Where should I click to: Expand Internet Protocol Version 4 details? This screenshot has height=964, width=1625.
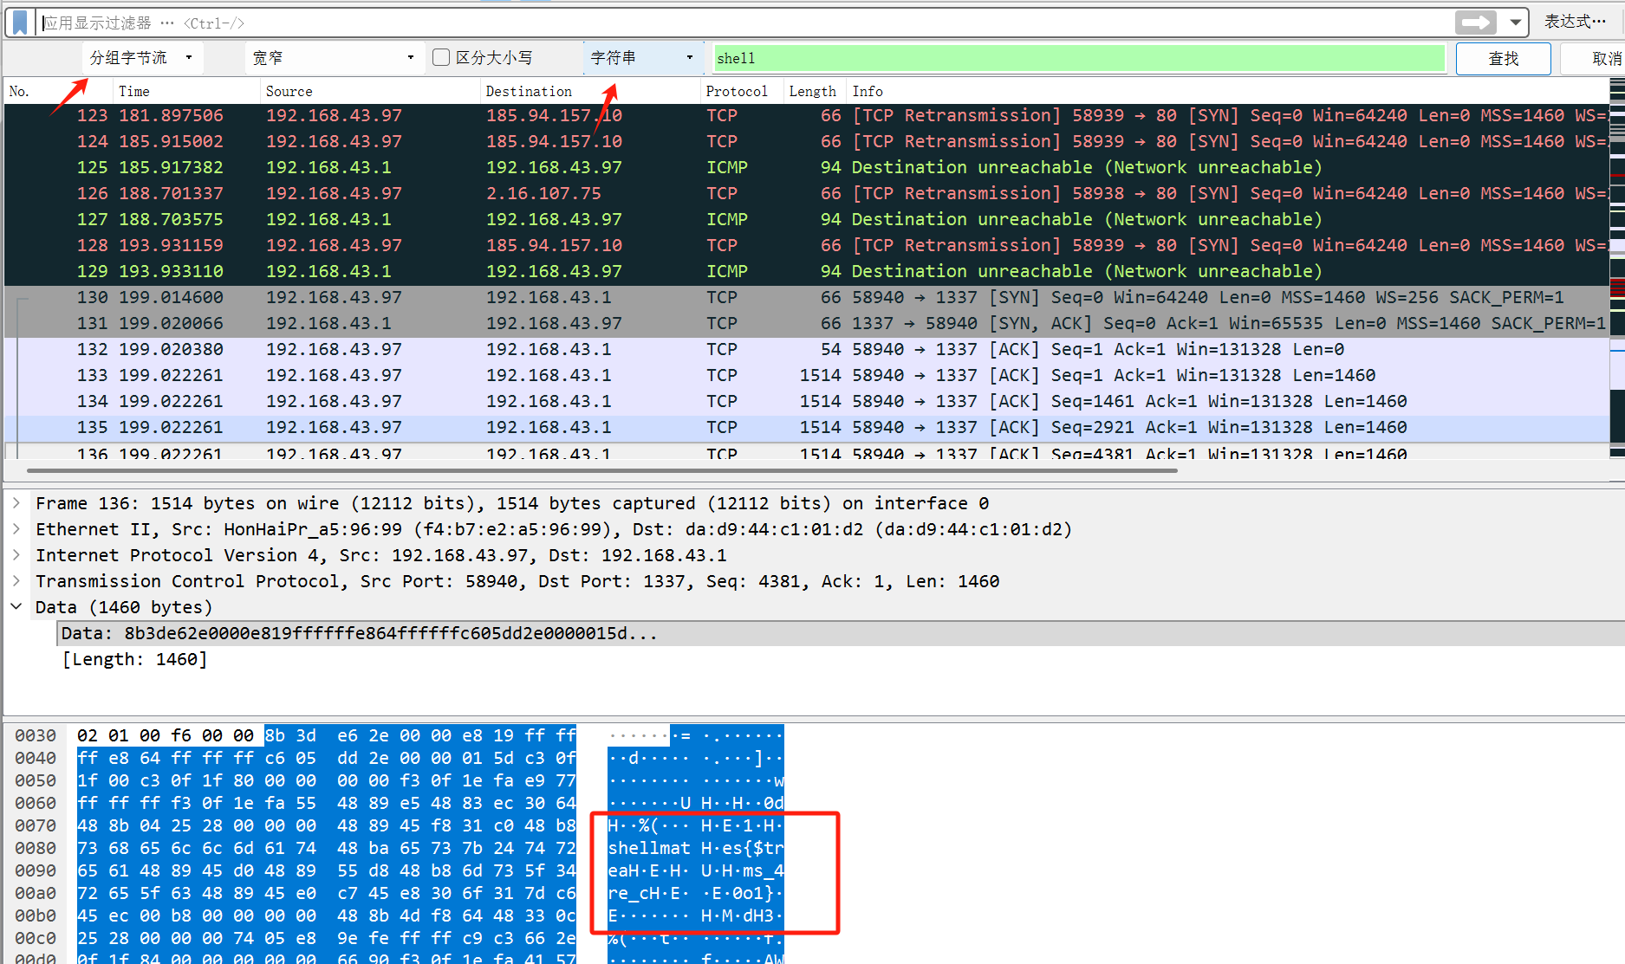[x=16, y=554]
